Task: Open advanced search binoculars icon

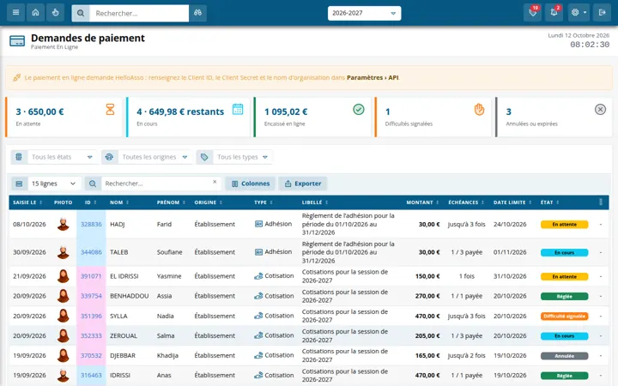Action: coord(198,13)
